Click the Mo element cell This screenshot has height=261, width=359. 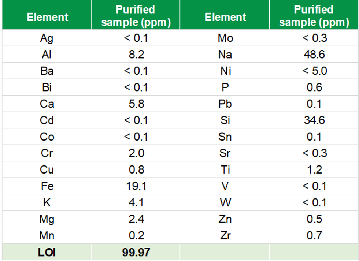tap(225, 38)
